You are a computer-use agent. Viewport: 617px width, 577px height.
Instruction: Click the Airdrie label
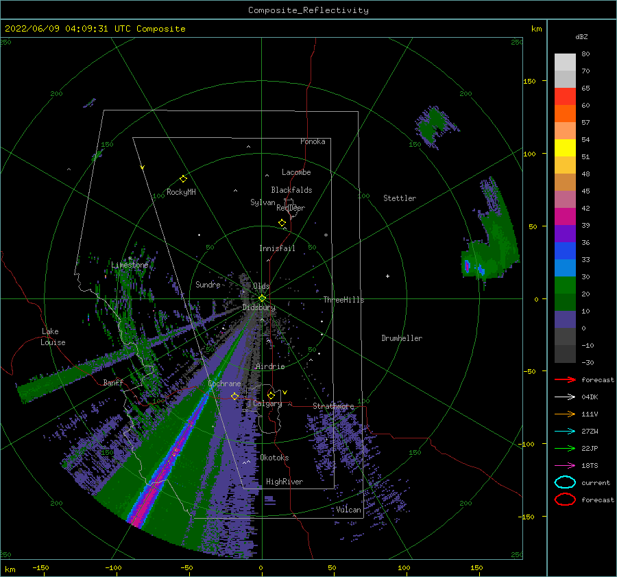[270, 366]
